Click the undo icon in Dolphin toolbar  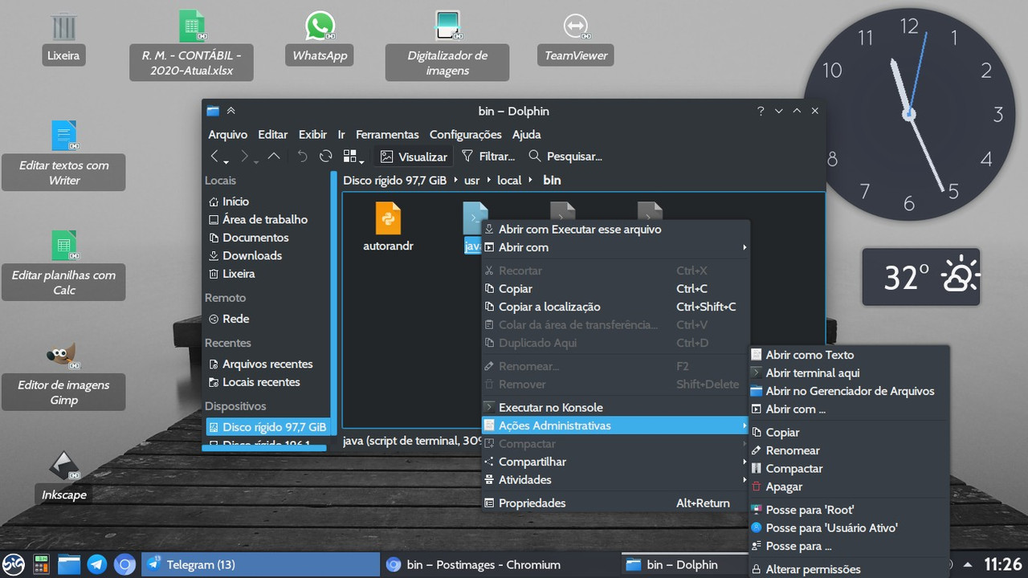click(x=302, y=157)
